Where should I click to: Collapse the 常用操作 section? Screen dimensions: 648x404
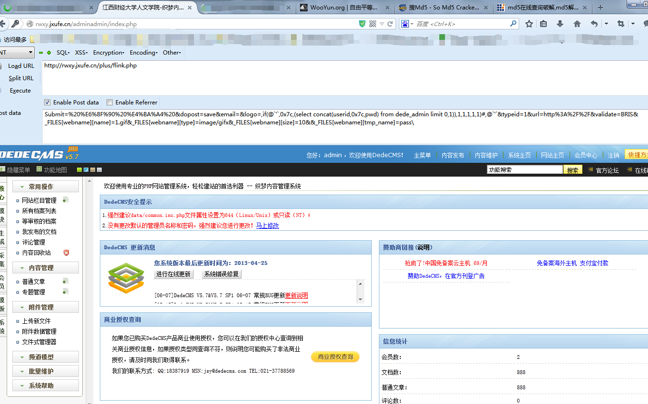coord(46,187)
